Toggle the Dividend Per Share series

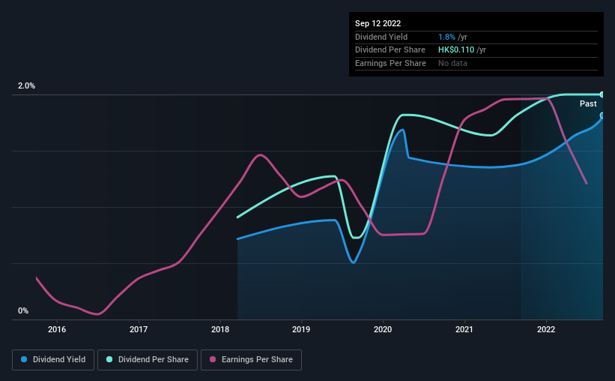pyautogui.click(x=148, y=360)
